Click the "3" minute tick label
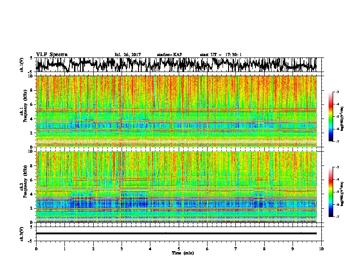This screenshot has width=362, height=279. (x=122, y=249)
